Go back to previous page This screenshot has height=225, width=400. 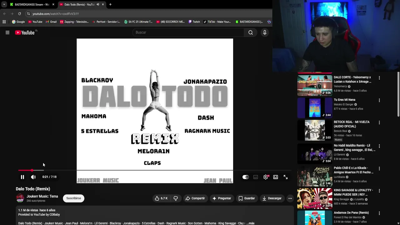point(4,14)
